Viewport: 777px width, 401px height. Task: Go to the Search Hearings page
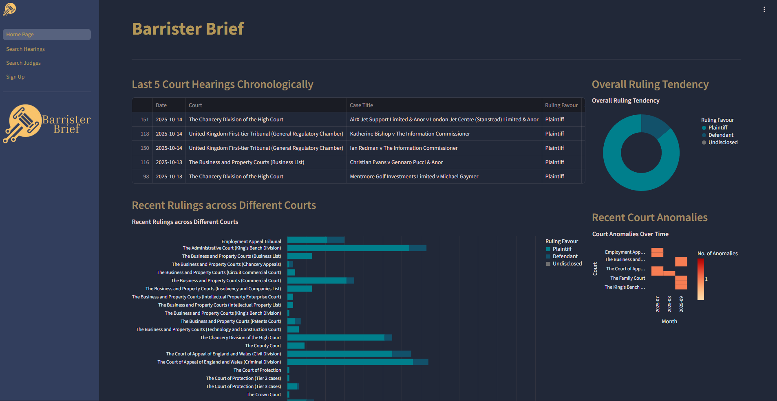coord(25,49)
